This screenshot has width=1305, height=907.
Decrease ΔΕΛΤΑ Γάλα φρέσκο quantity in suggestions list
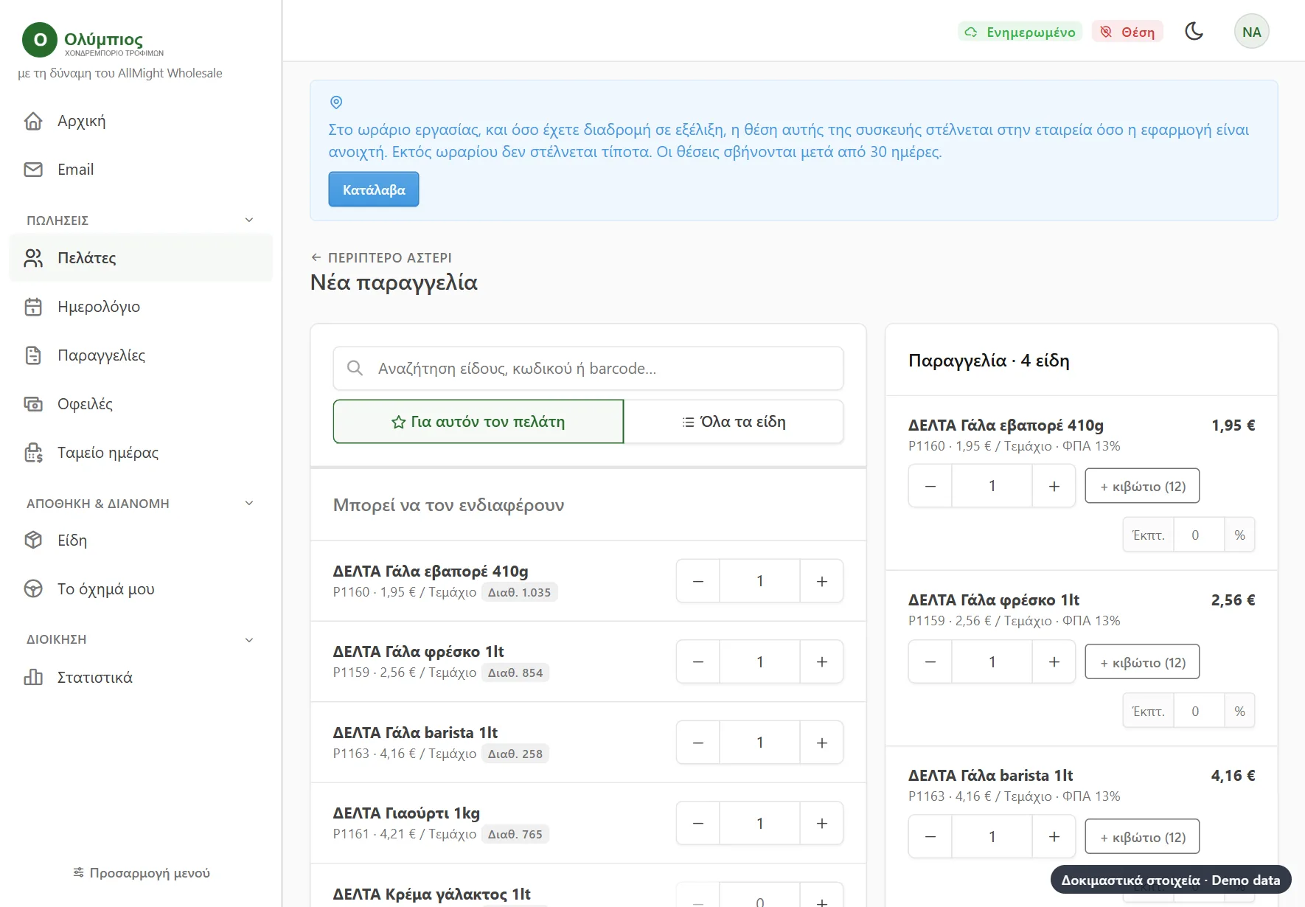(x=698, y=662)
